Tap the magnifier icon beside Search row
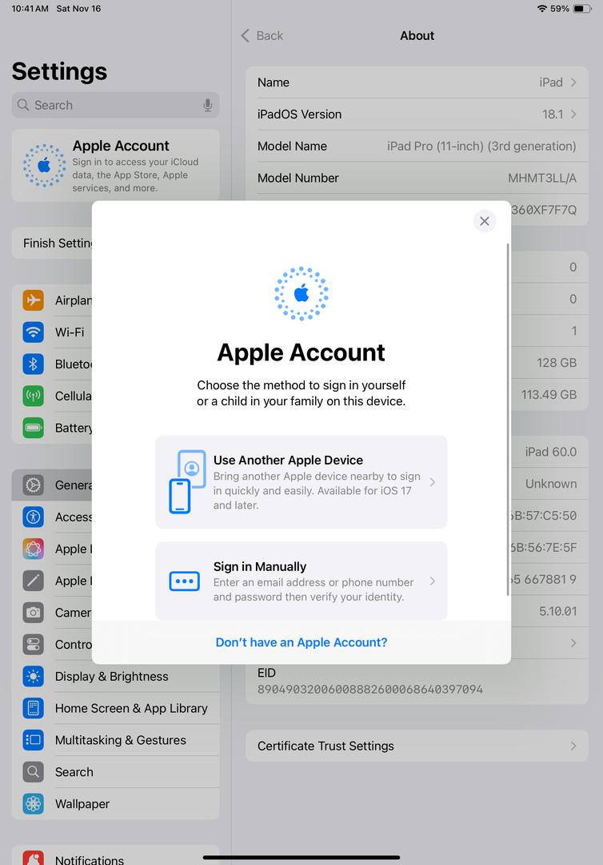 33,772
